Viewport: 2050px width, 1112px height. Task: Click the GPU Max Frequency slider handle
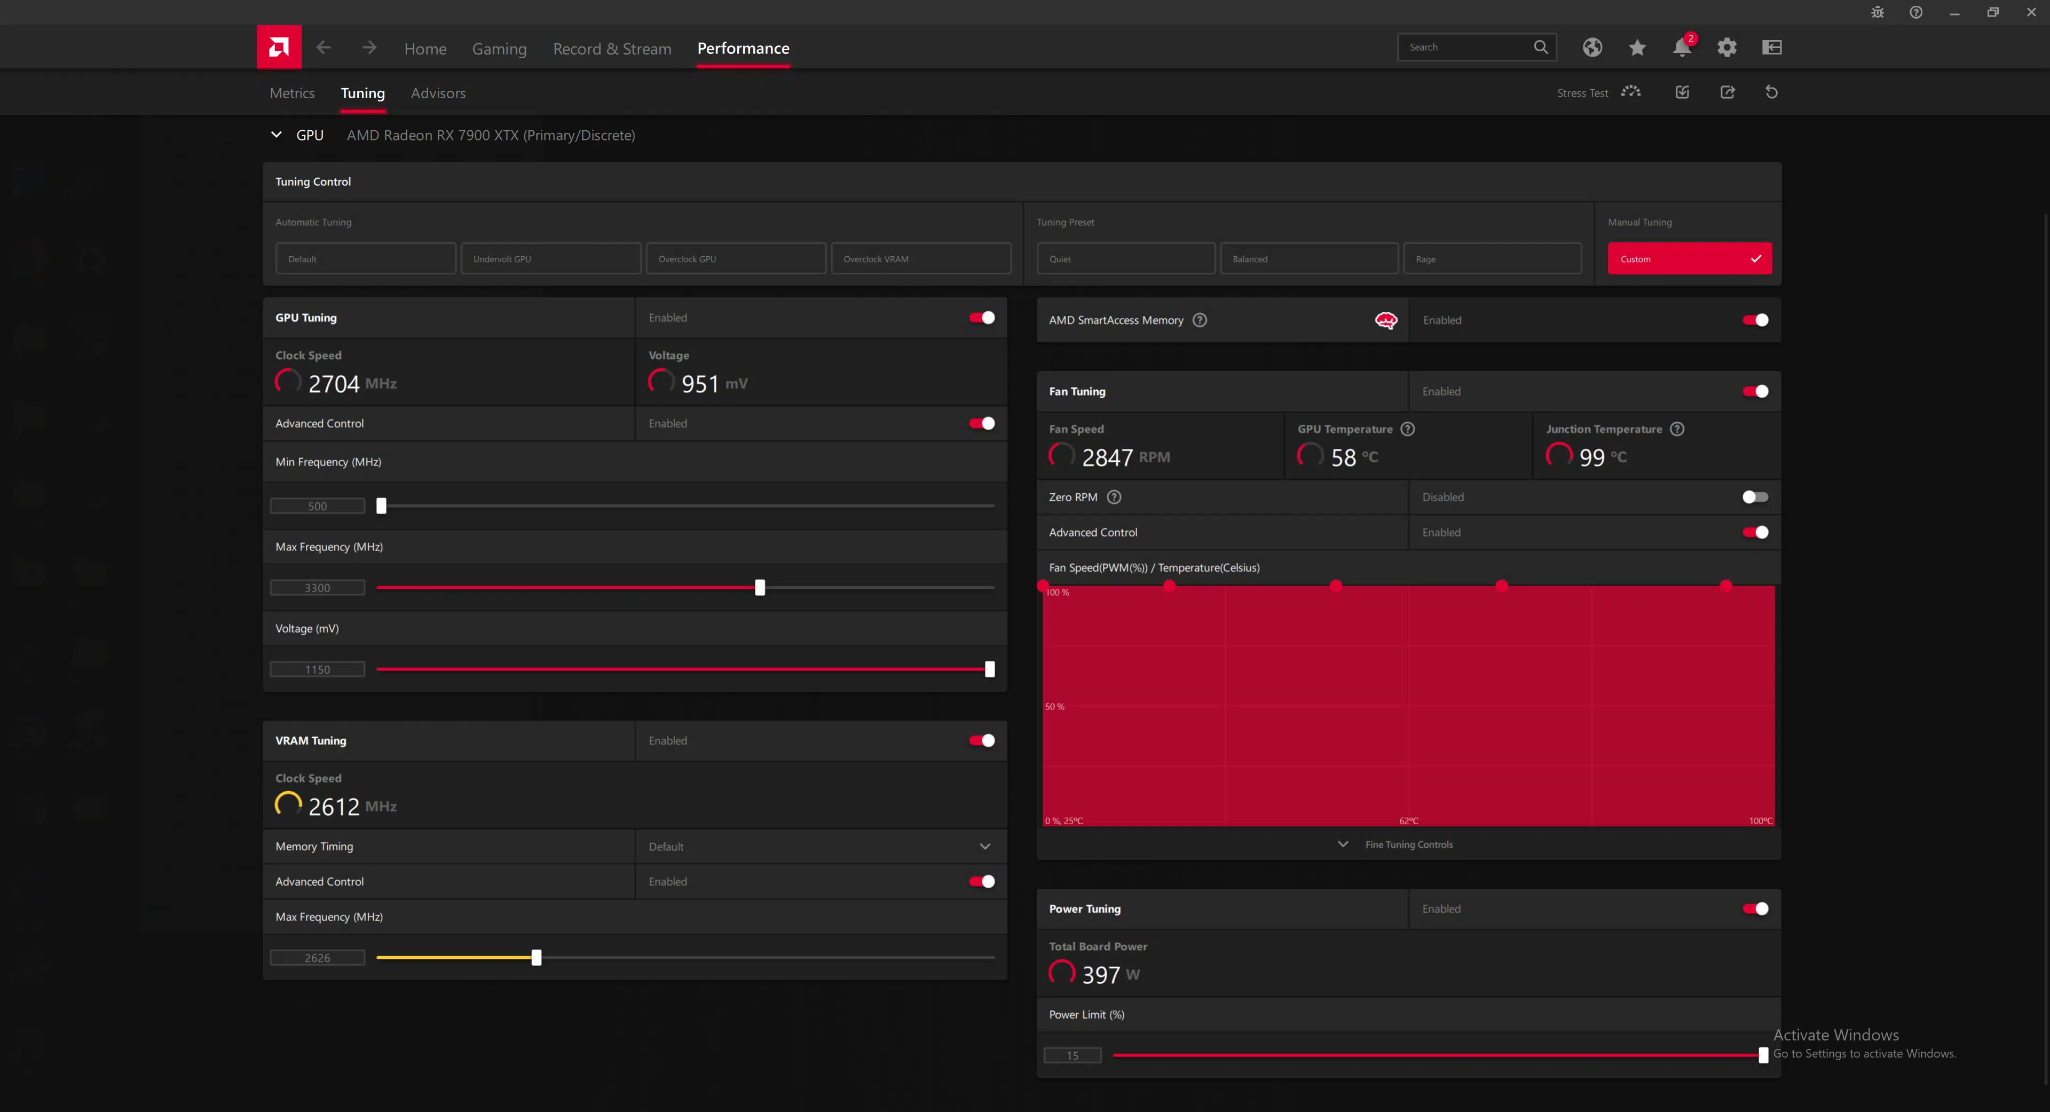760,587
